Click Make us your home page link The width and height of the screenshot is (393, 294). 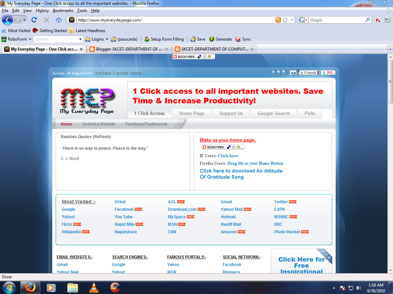tap(228, 140)
